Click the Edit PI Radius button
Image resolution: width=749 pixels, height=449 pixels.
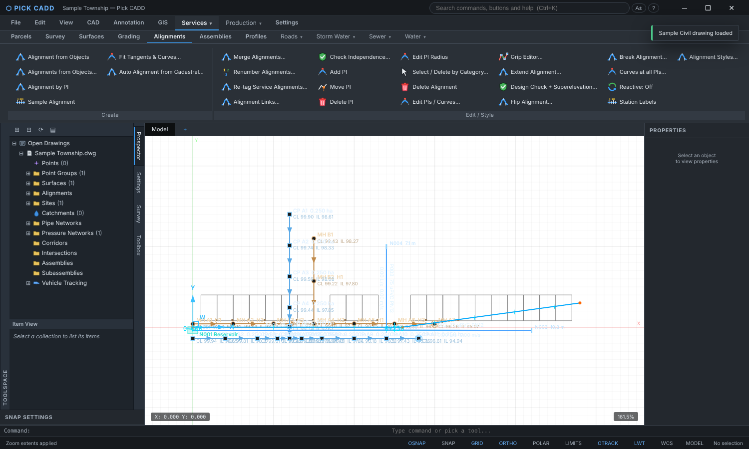coord(424,57)
